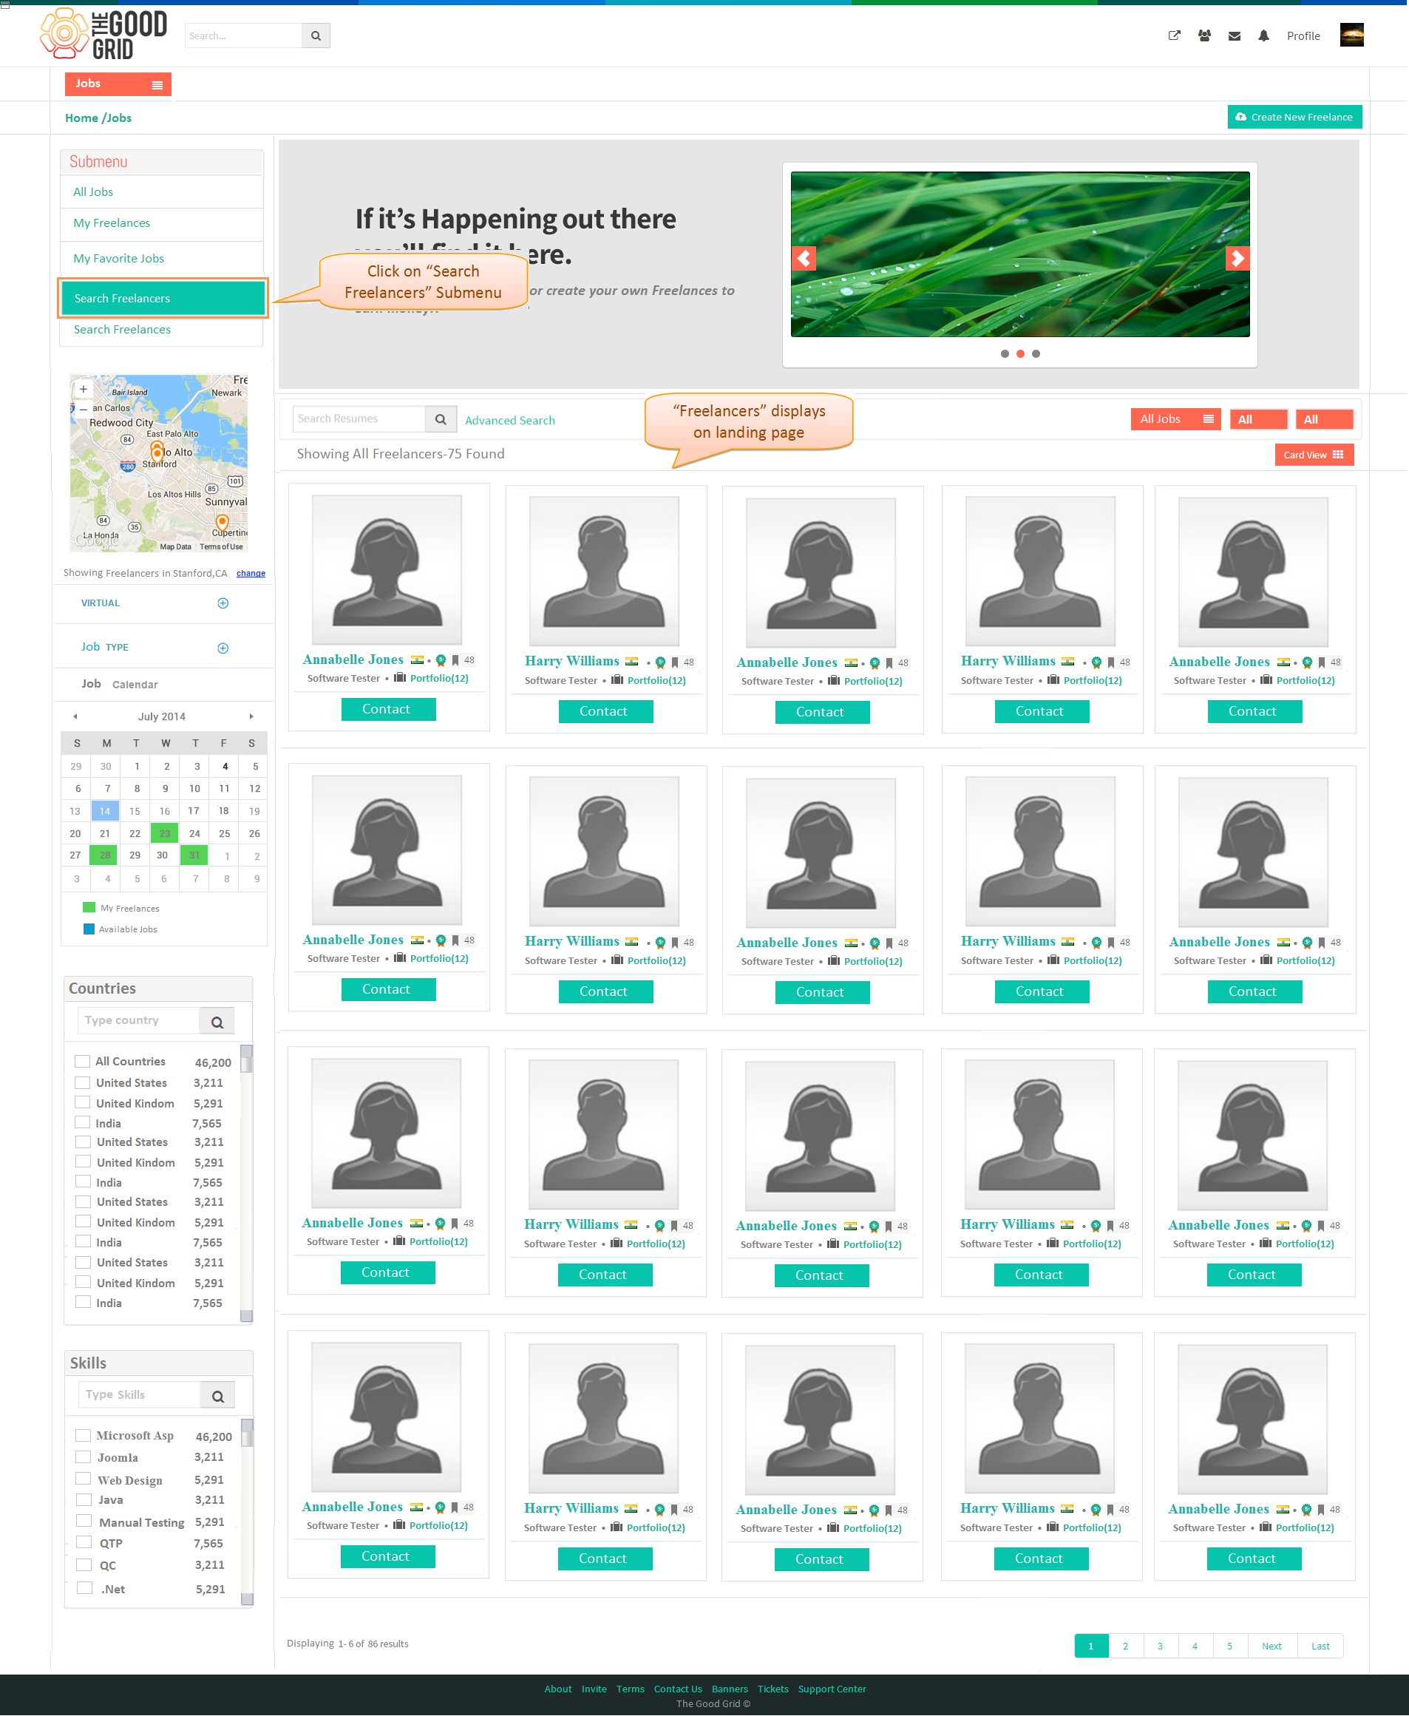Check the Microsoft Asp skill checkbox

(83, 1435)
